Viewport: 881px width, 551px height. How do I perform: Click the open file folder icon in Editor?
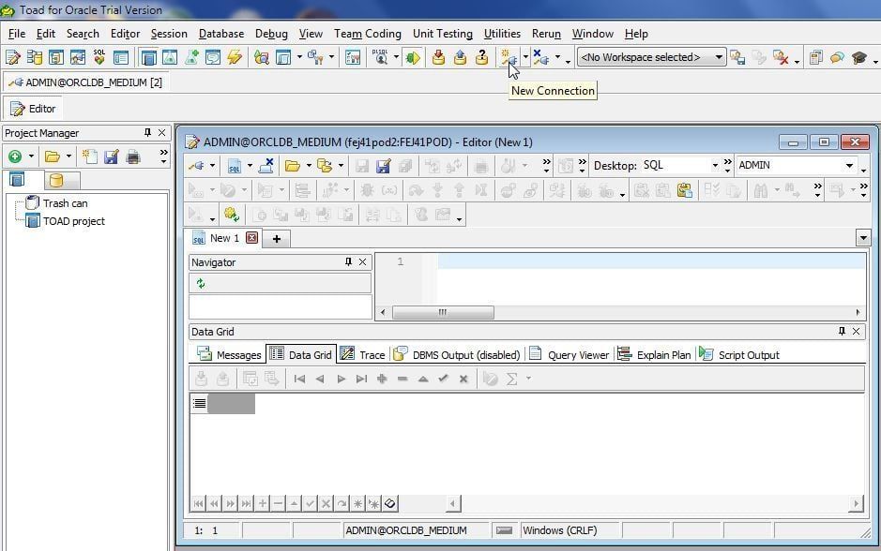click(x=292, y=166)
